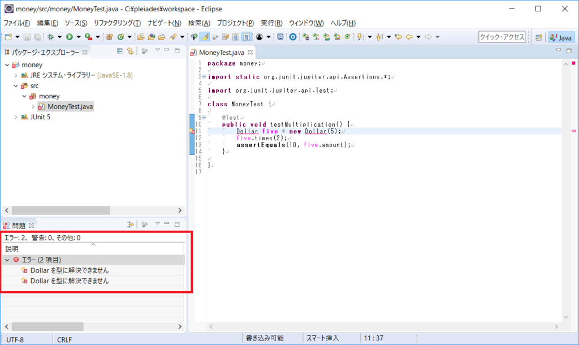
Task: Toggle Block Selection Mode icon
Action: coord(236,37)
